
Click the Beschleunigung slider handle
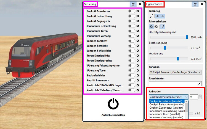(165, 48)
